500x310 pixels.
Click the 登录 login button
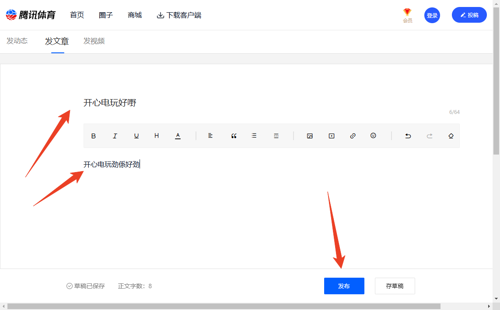click(x=432, y=15)
